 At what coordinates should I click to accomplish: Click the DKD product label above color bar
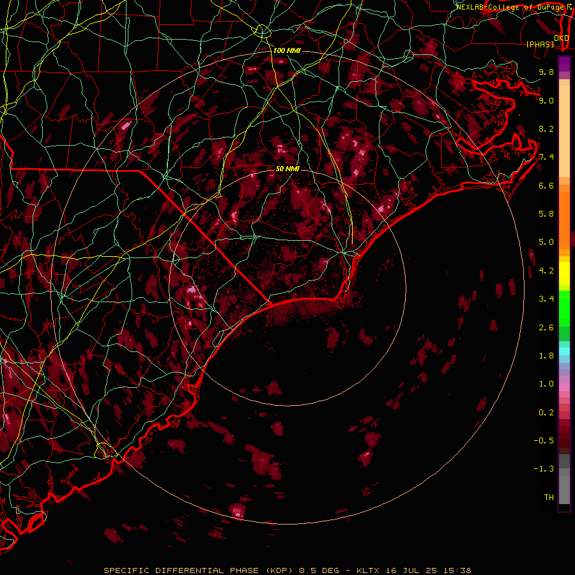(x=562, y=38)
